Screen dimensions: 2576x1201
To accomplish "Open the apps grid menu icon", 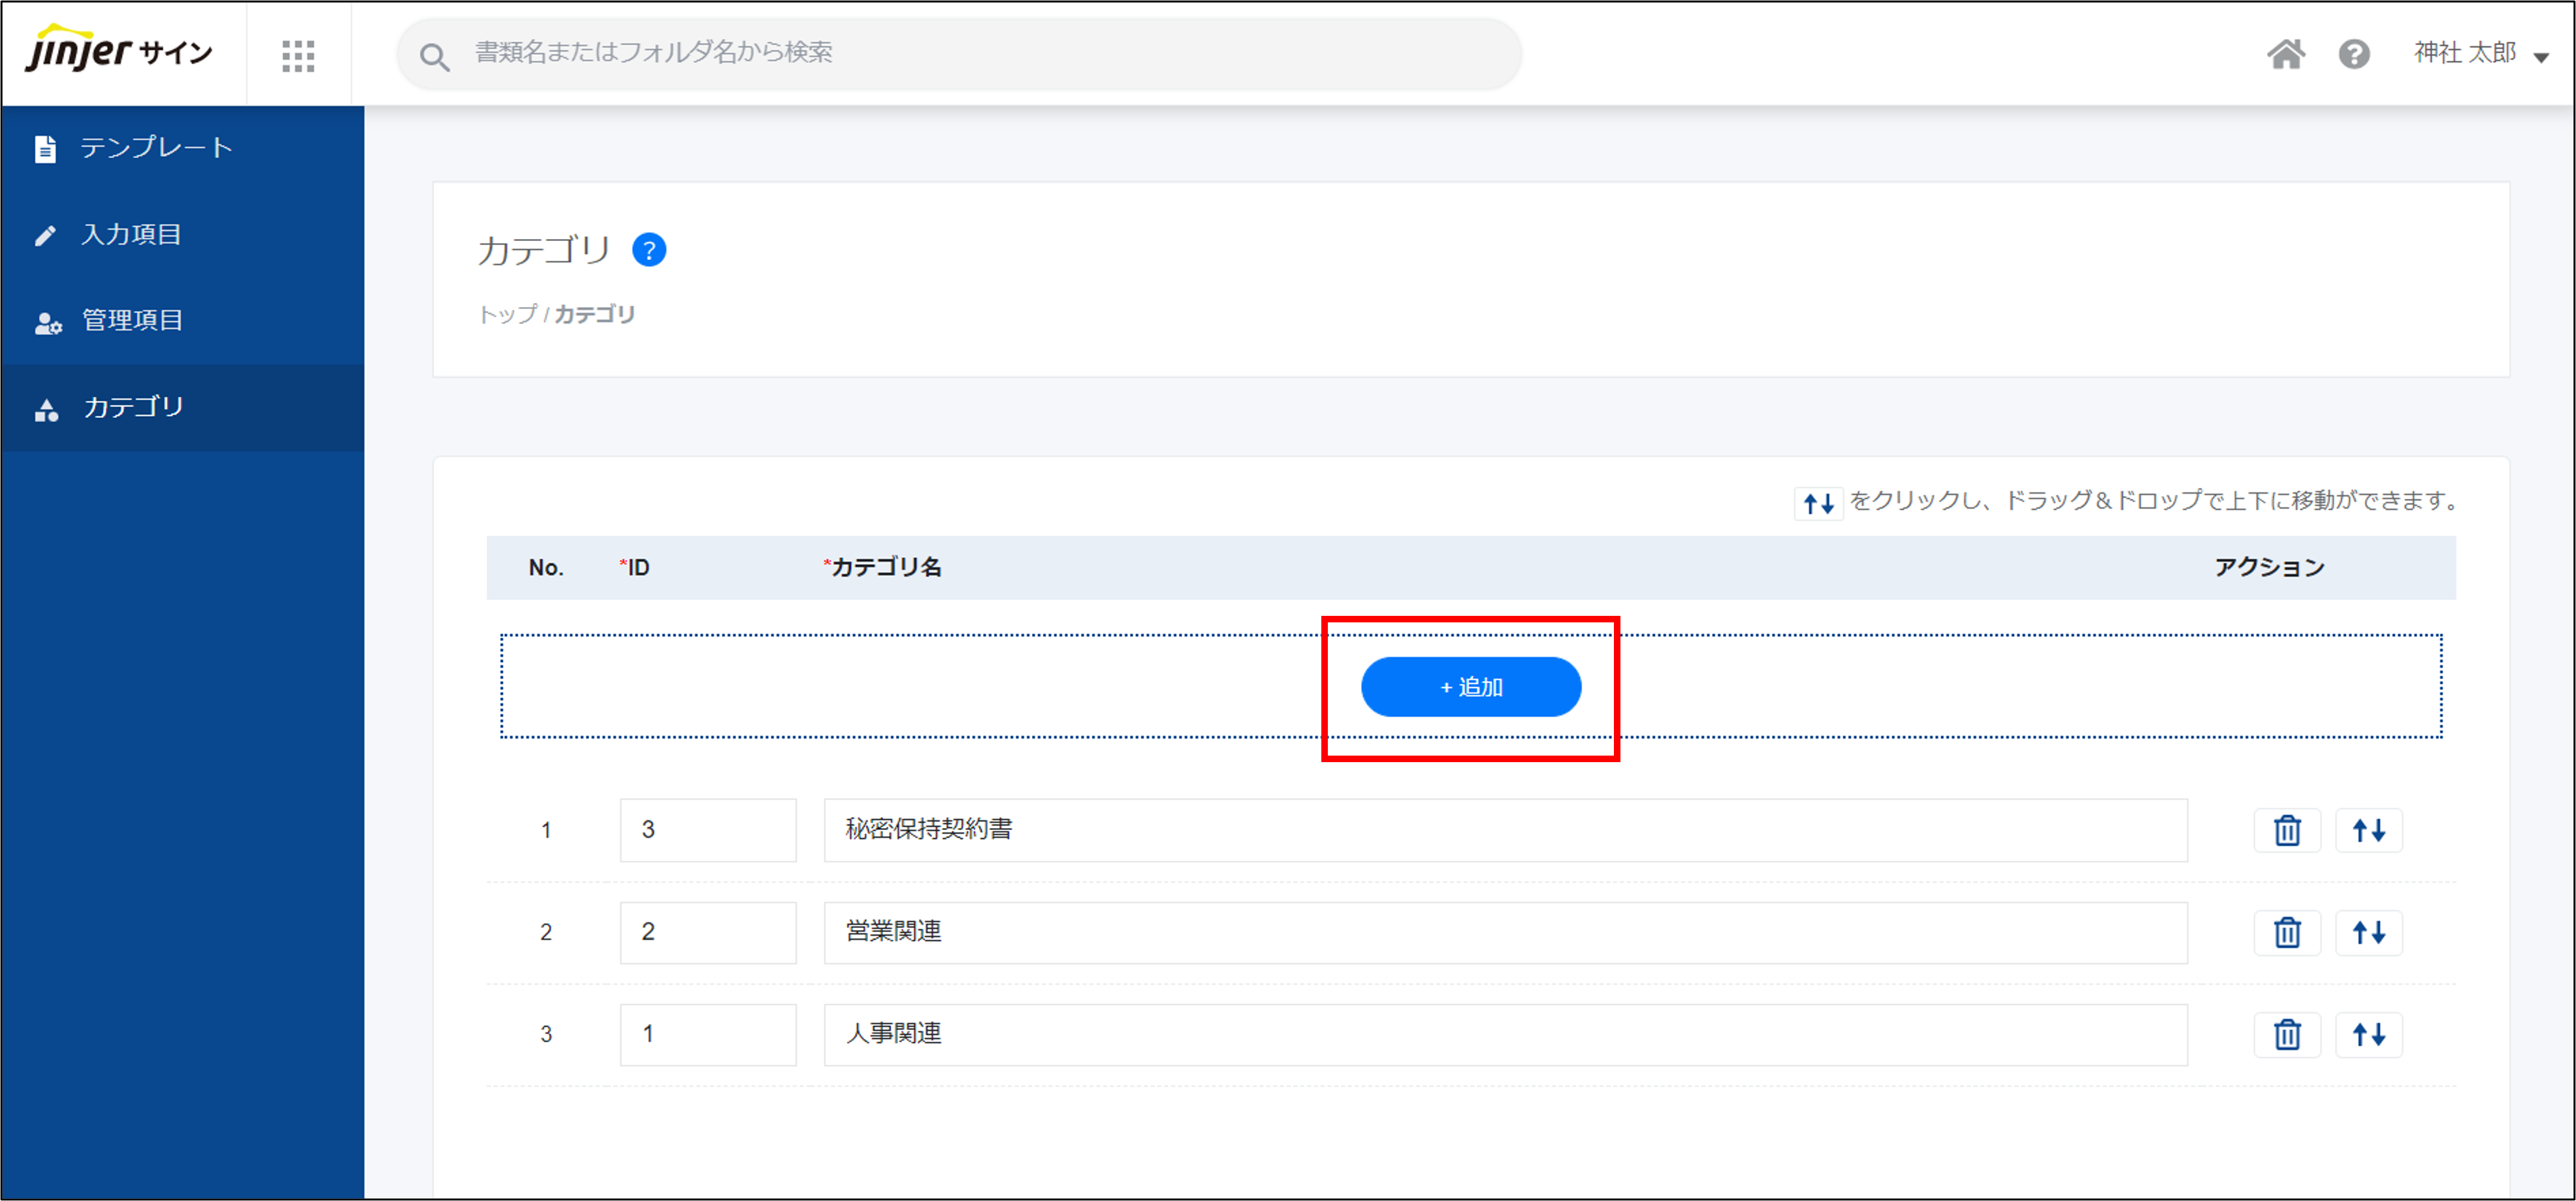I will pos(298,55).
